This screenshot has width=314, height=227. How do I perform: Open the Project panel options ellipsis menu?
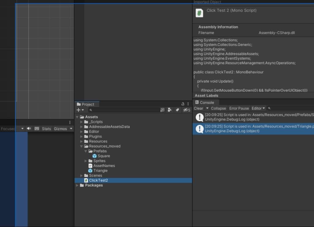pyautogui.click(x=188, y=103)
